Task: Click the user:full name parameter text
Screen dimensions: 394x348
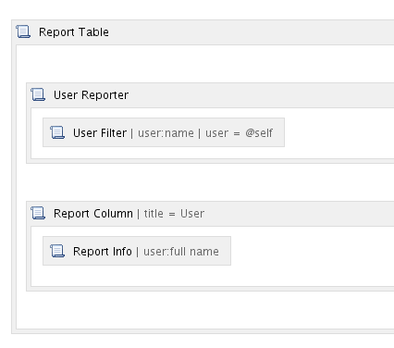Action: [x=181, y=252]
